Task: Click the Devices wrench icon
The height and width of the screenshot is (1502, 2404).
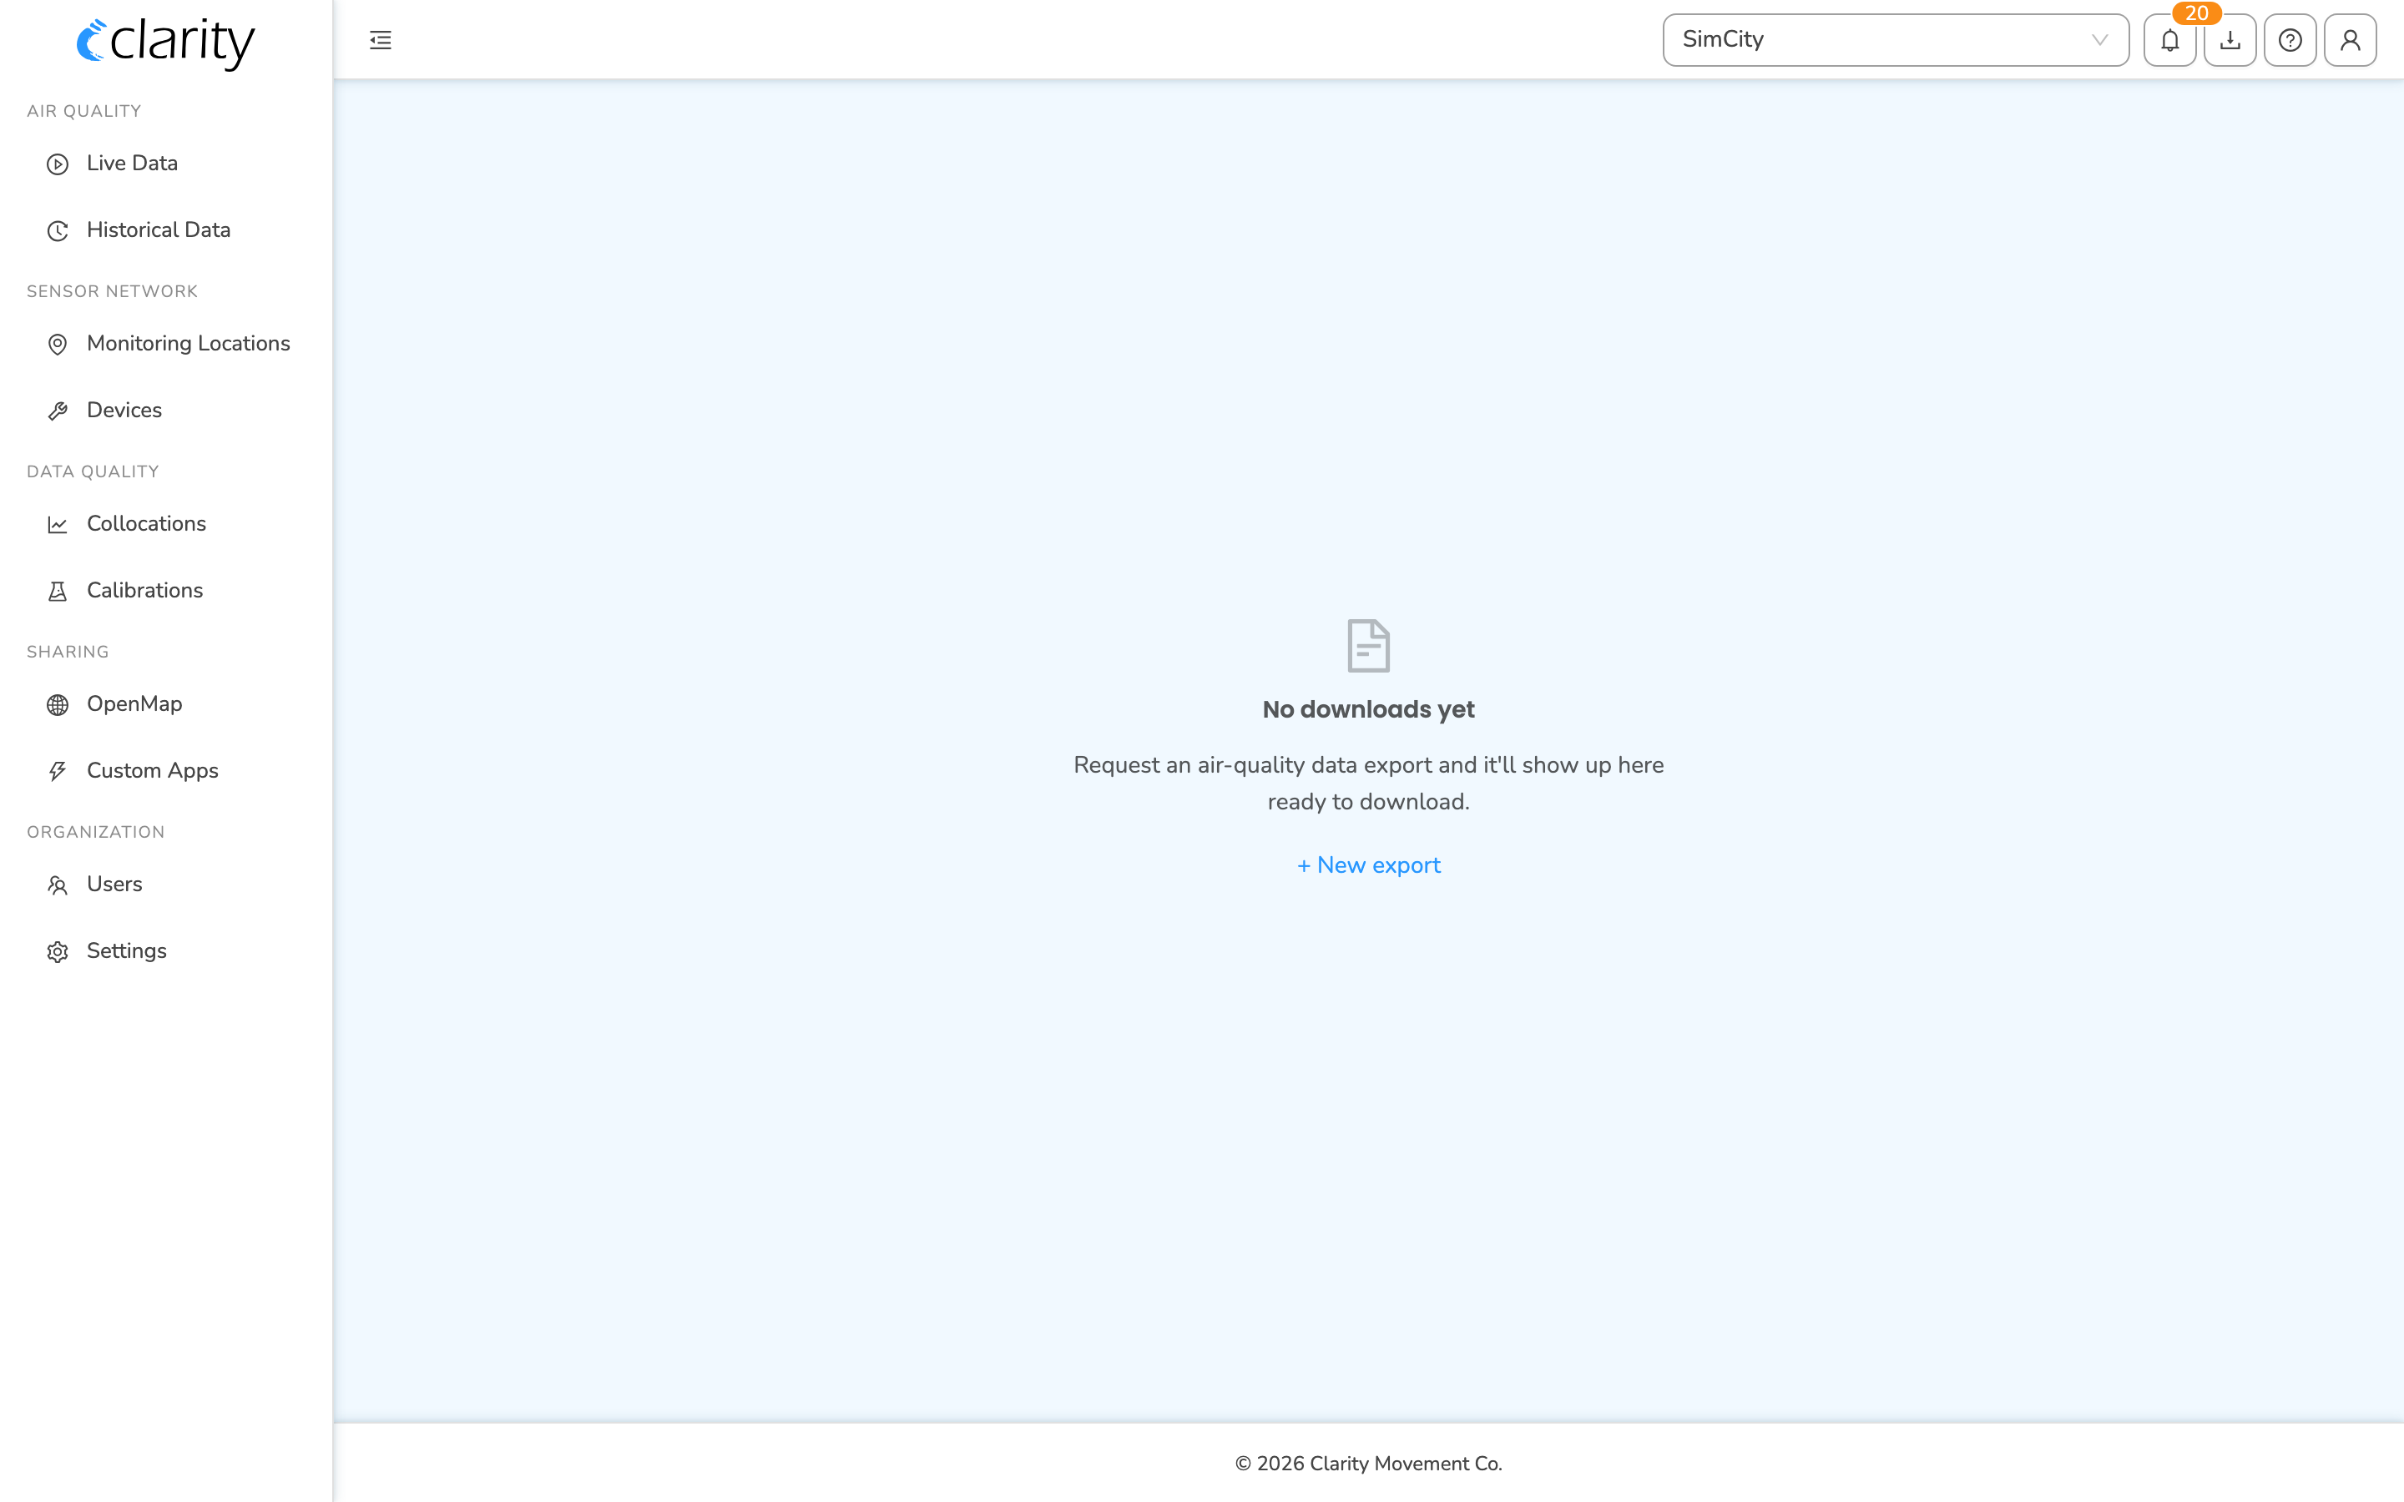Action: point(58,411)
